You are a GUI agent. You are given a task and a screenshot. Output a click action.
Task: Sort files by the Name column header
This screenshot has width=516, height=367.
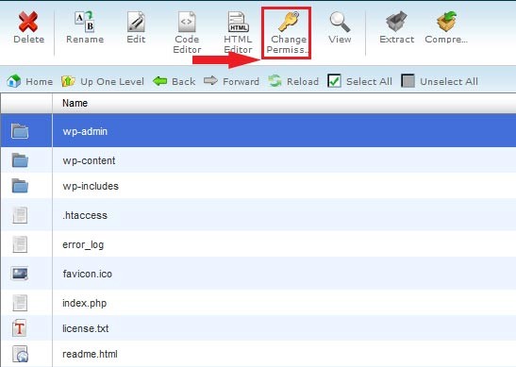(x=75, y=103)
